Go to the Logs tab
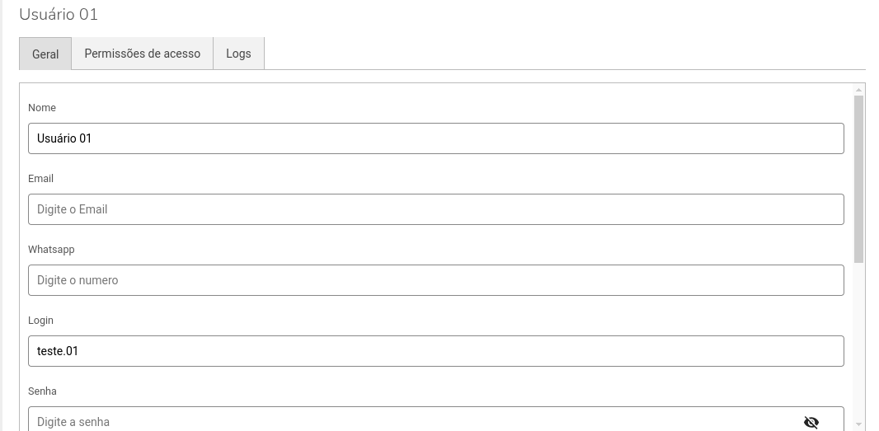The image size is (879, 431). [x=238, y=54]
